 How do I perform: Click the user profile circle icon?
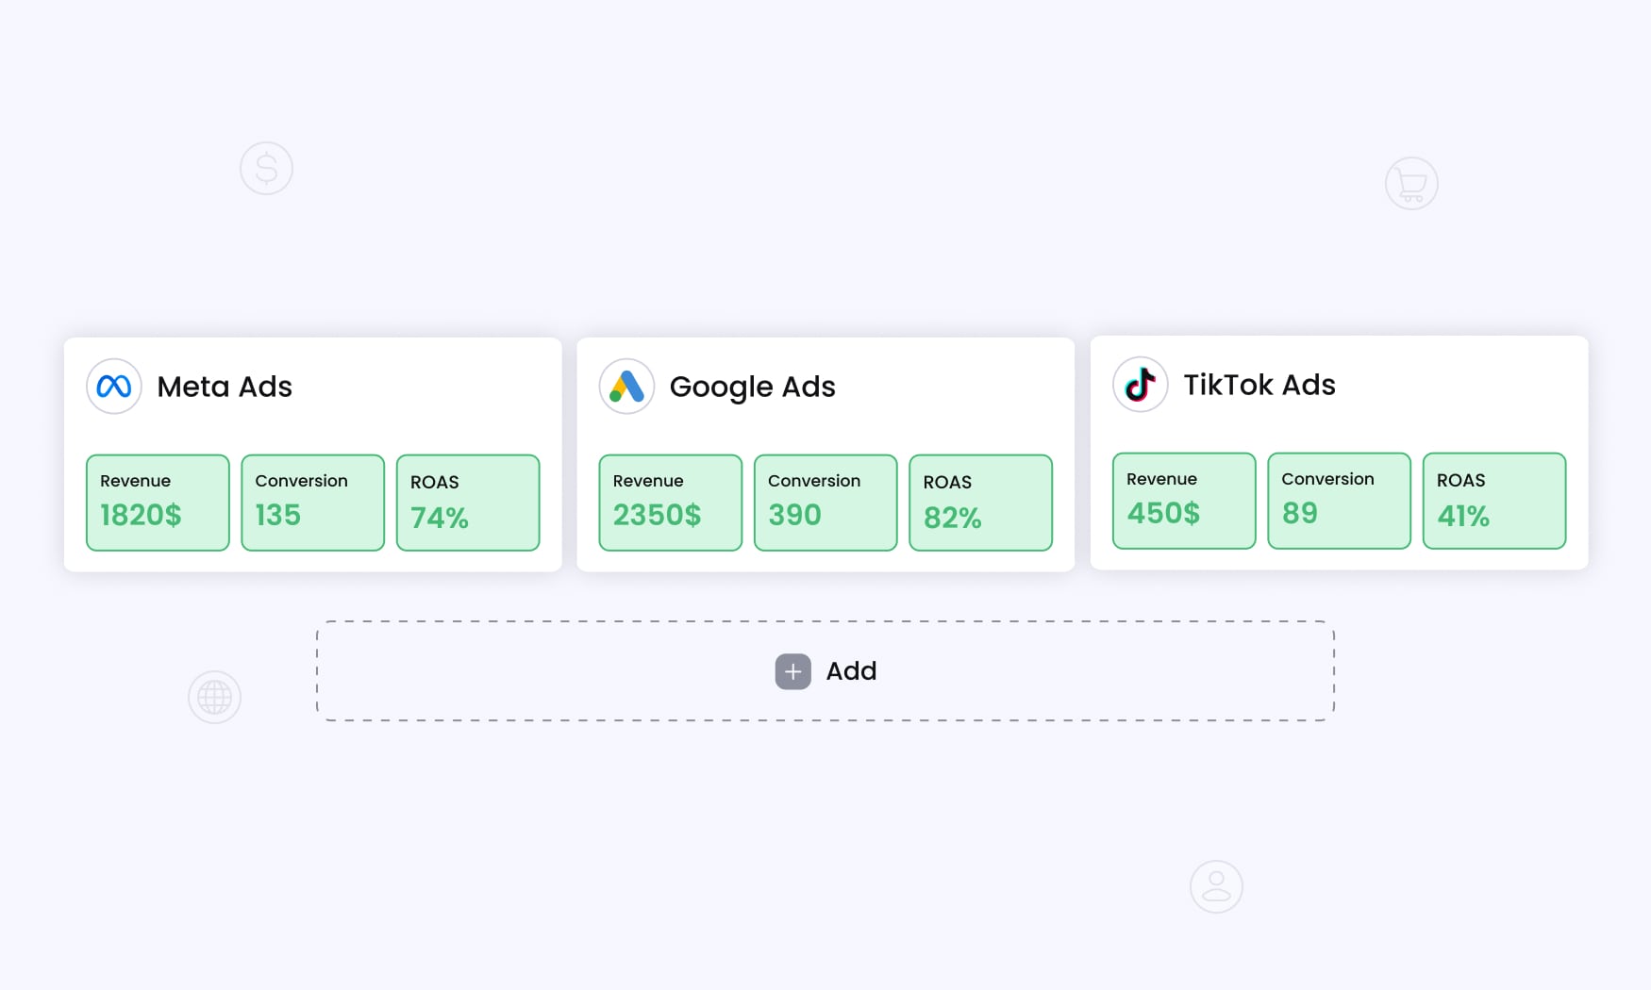(1216, 886)
